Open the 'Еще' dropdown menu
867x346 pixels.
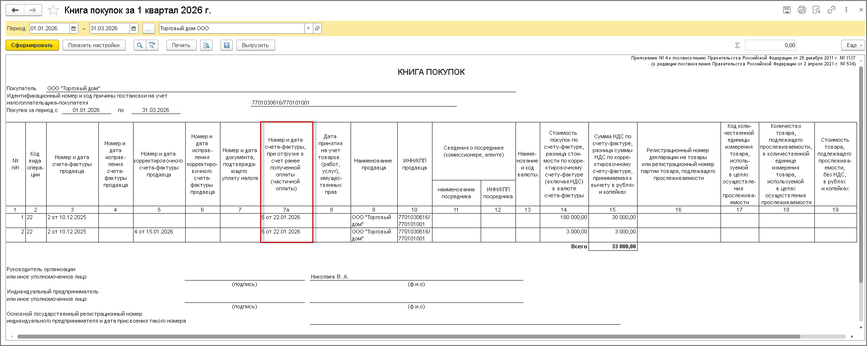click(854, 45)
